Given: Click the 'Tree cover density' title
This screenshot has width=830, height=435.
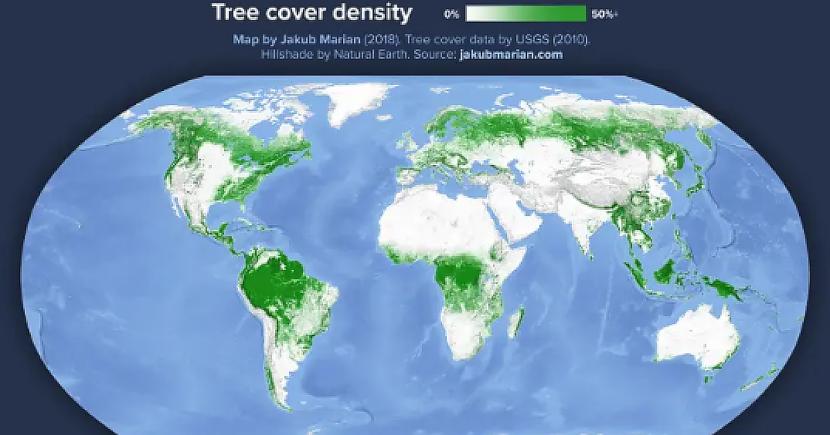Looking at the screenshot, I should coord(311,12).
